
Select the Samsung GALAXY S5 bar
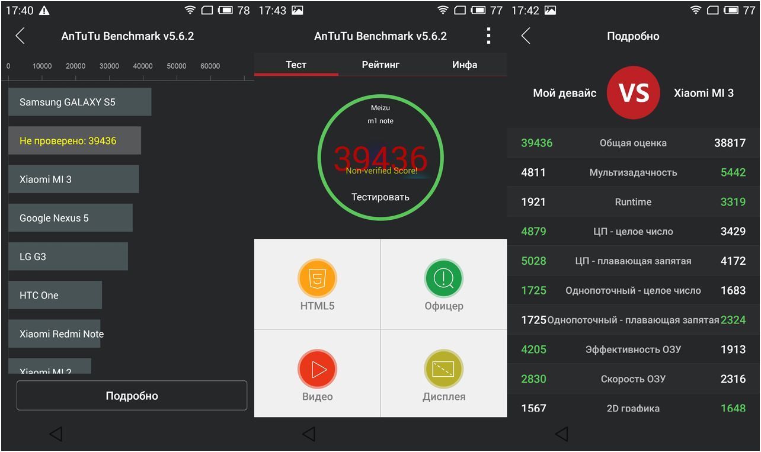pos(79,102)
